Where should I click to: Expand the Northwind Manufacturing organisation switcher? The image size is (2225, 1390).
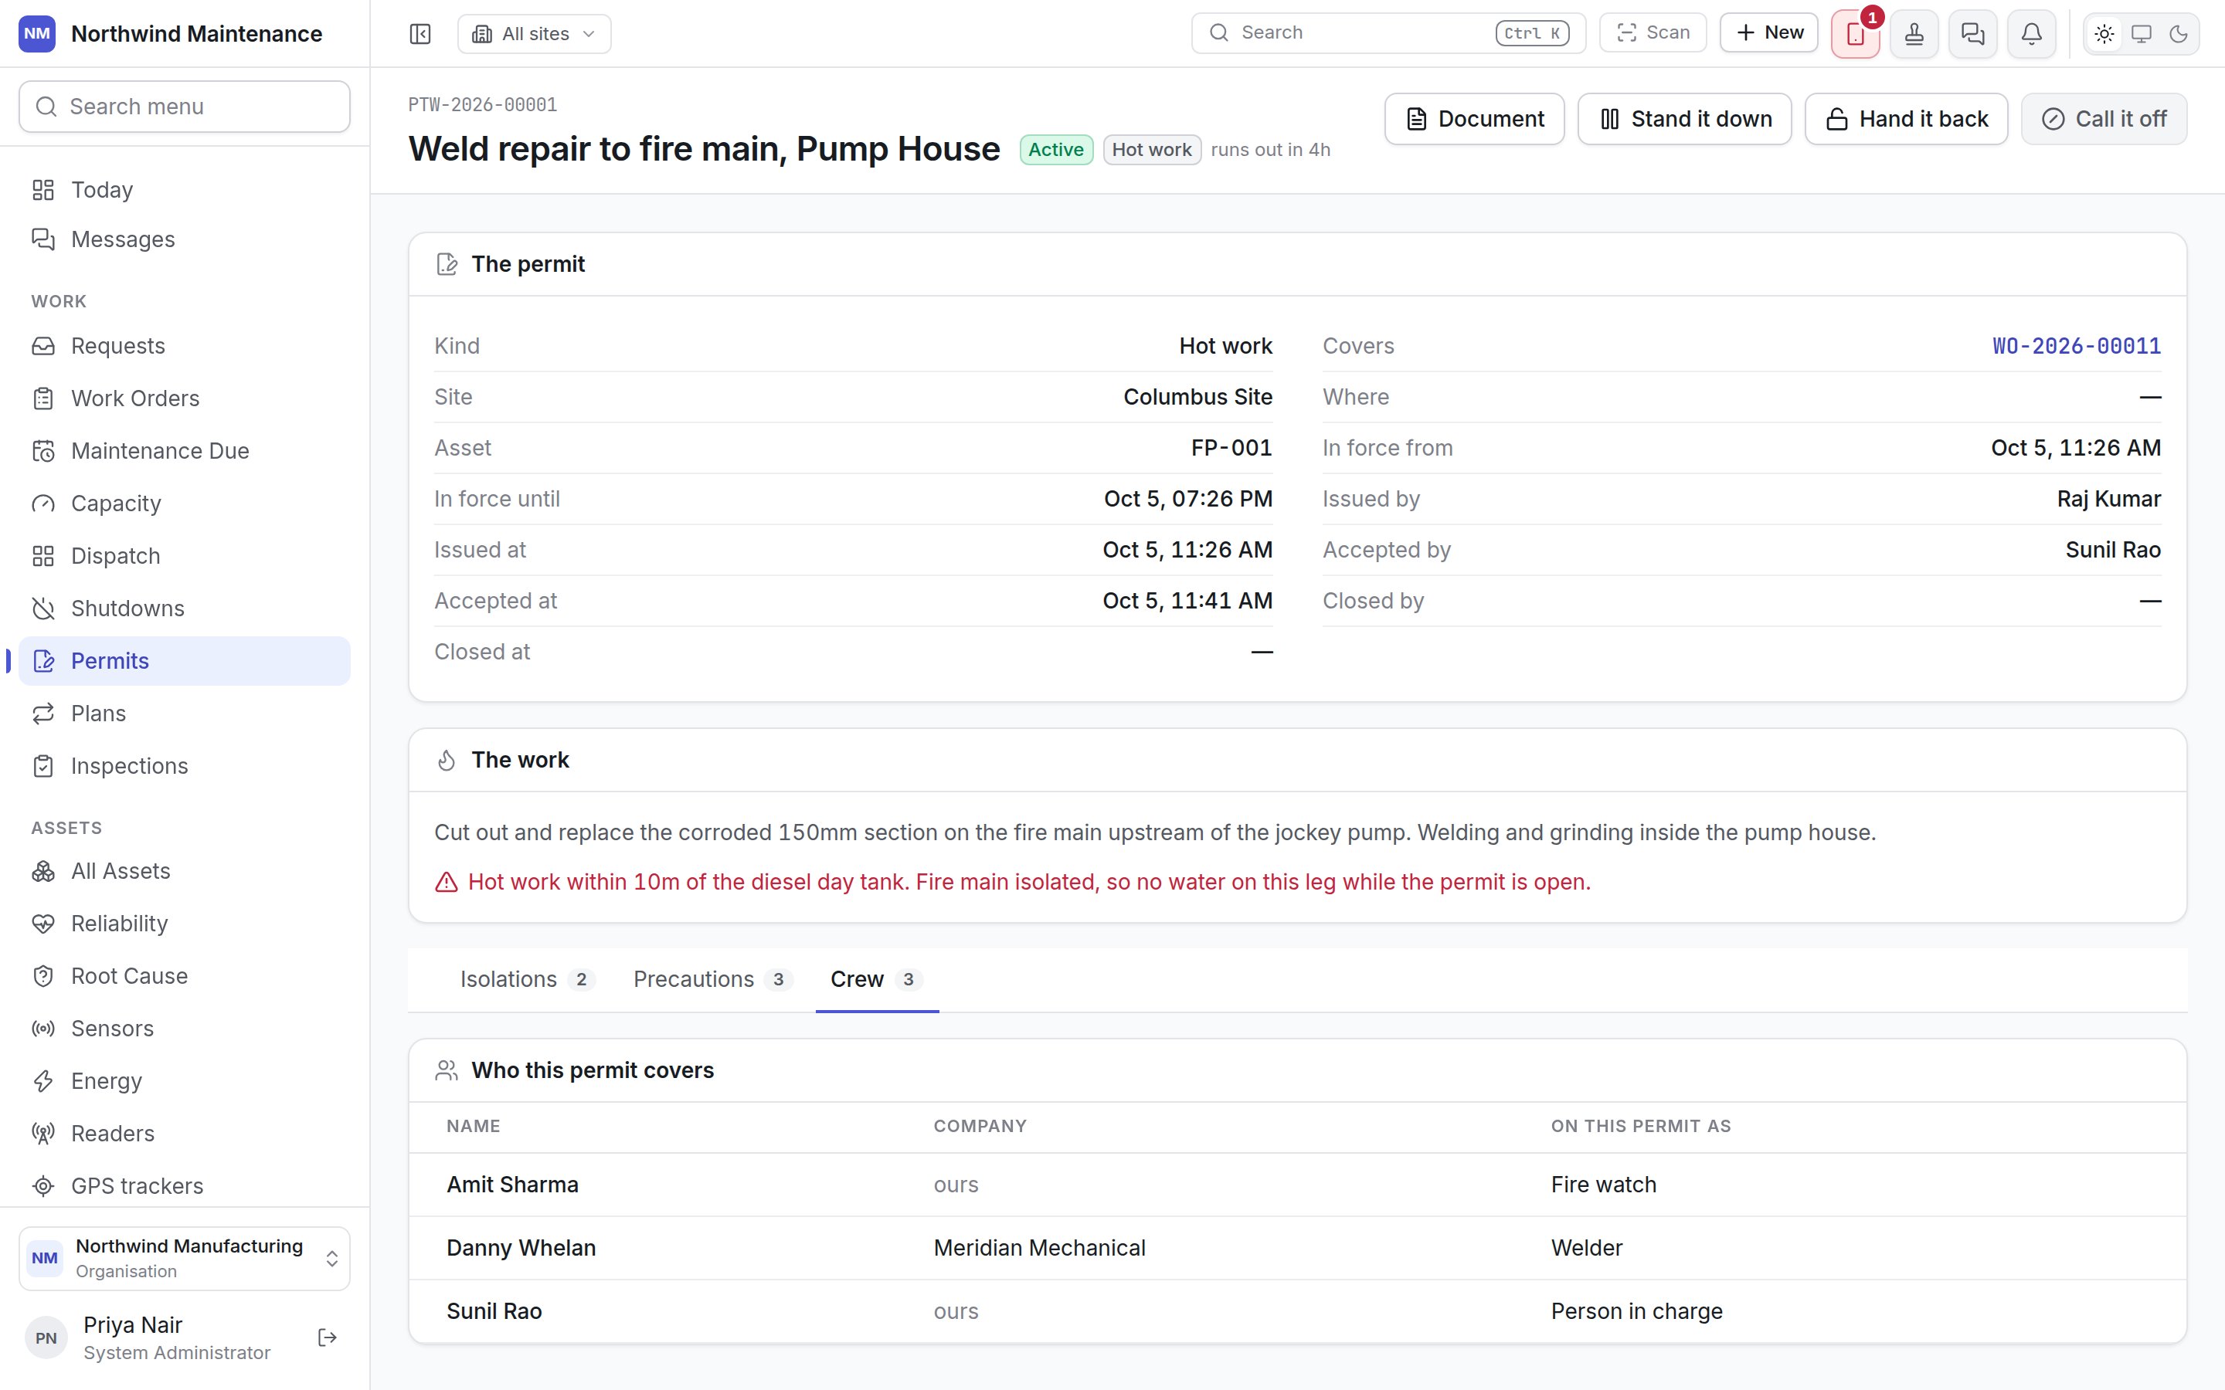click(x=184, y=1259)
